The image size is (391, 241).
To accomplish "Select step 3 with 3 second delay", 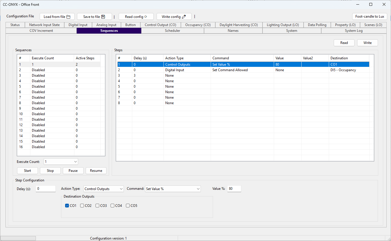I will (243, 76).
